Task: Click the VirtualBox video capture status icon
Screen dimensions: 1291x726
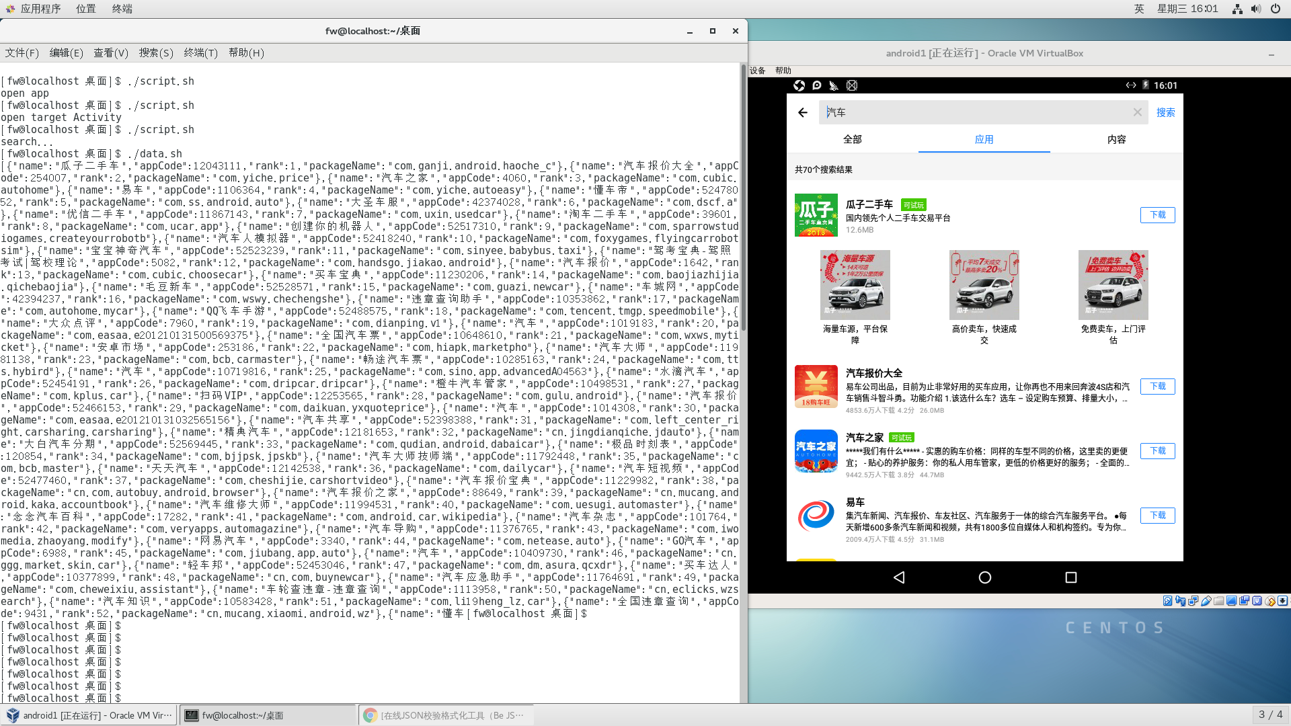Action: [x=1244, y=601]
